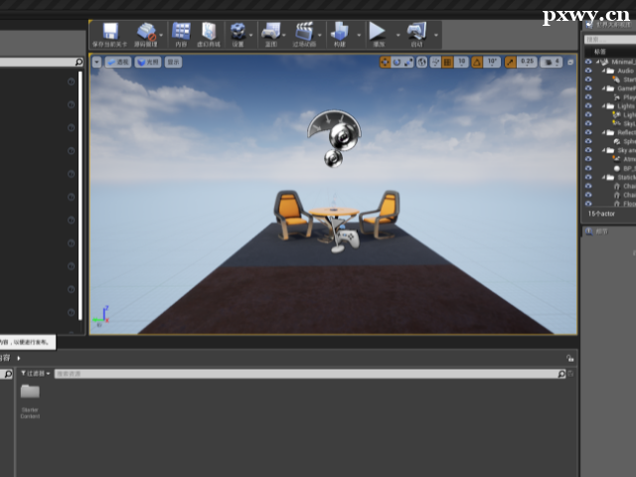Screen dimensions: 636x477
Task: Open the viewport options dropdown arrow
Action: click(x=96, y=62)
